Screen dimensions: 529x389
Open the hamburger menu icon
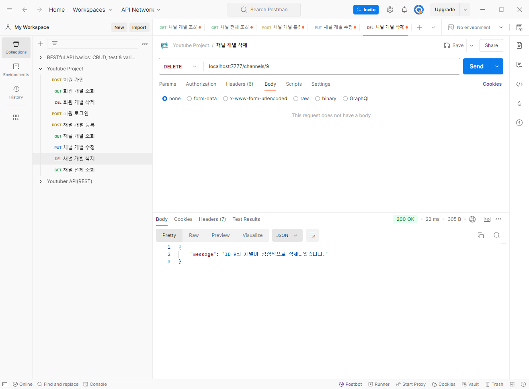point(9,10)
